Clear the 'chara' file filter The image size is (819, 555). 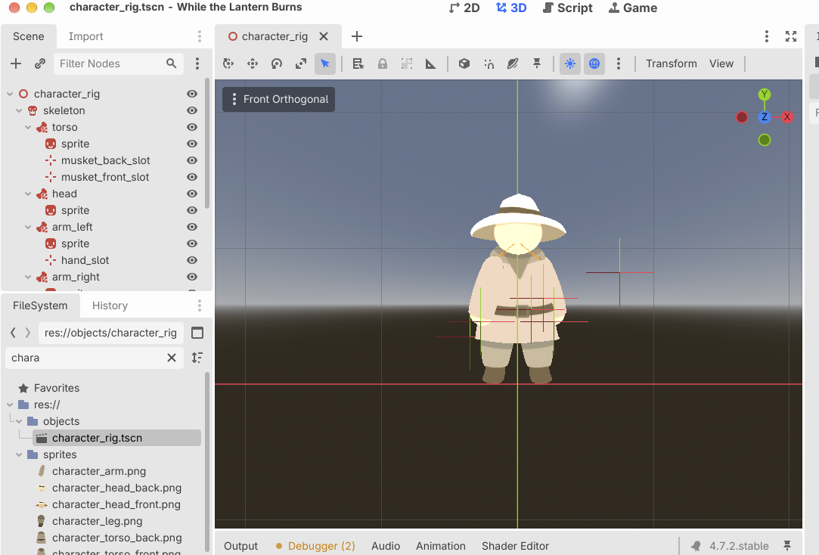[172, 358]
